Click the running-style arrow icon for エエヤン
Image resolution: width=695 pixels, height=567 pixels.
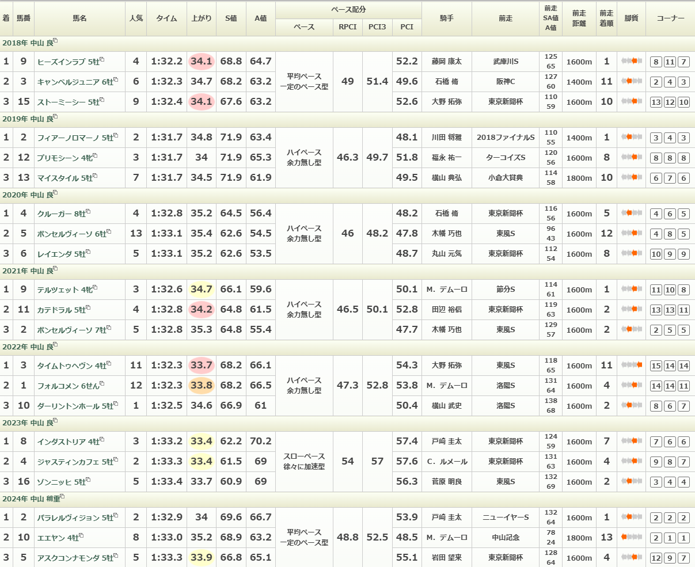pyautogui.click(x=631, y=537)
